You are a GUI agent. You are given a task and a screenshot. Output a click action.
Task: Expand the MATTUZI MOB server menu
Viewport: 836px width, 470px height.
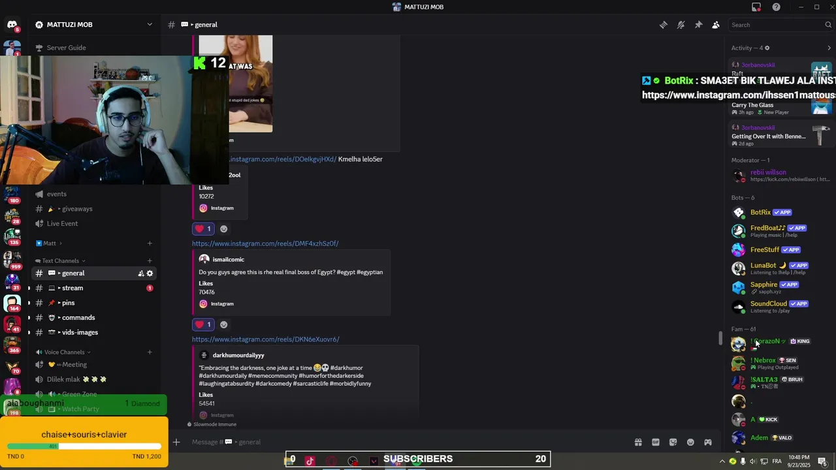pos(150,25)
